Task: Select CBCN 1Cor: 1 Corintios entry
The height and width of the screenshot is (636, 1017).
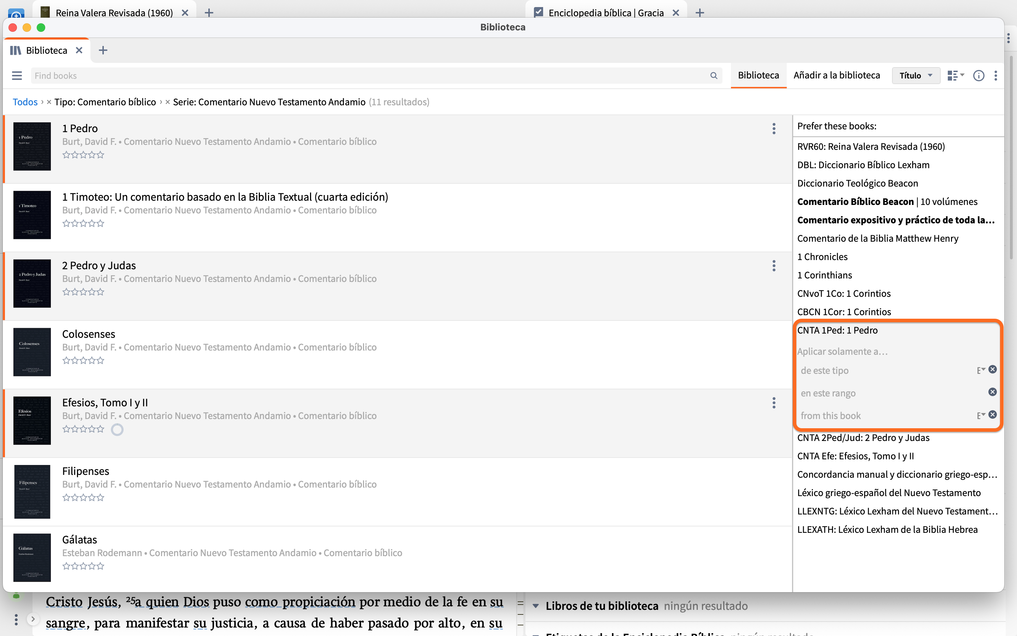Action: pyautogui.click(x=844, y=312)
